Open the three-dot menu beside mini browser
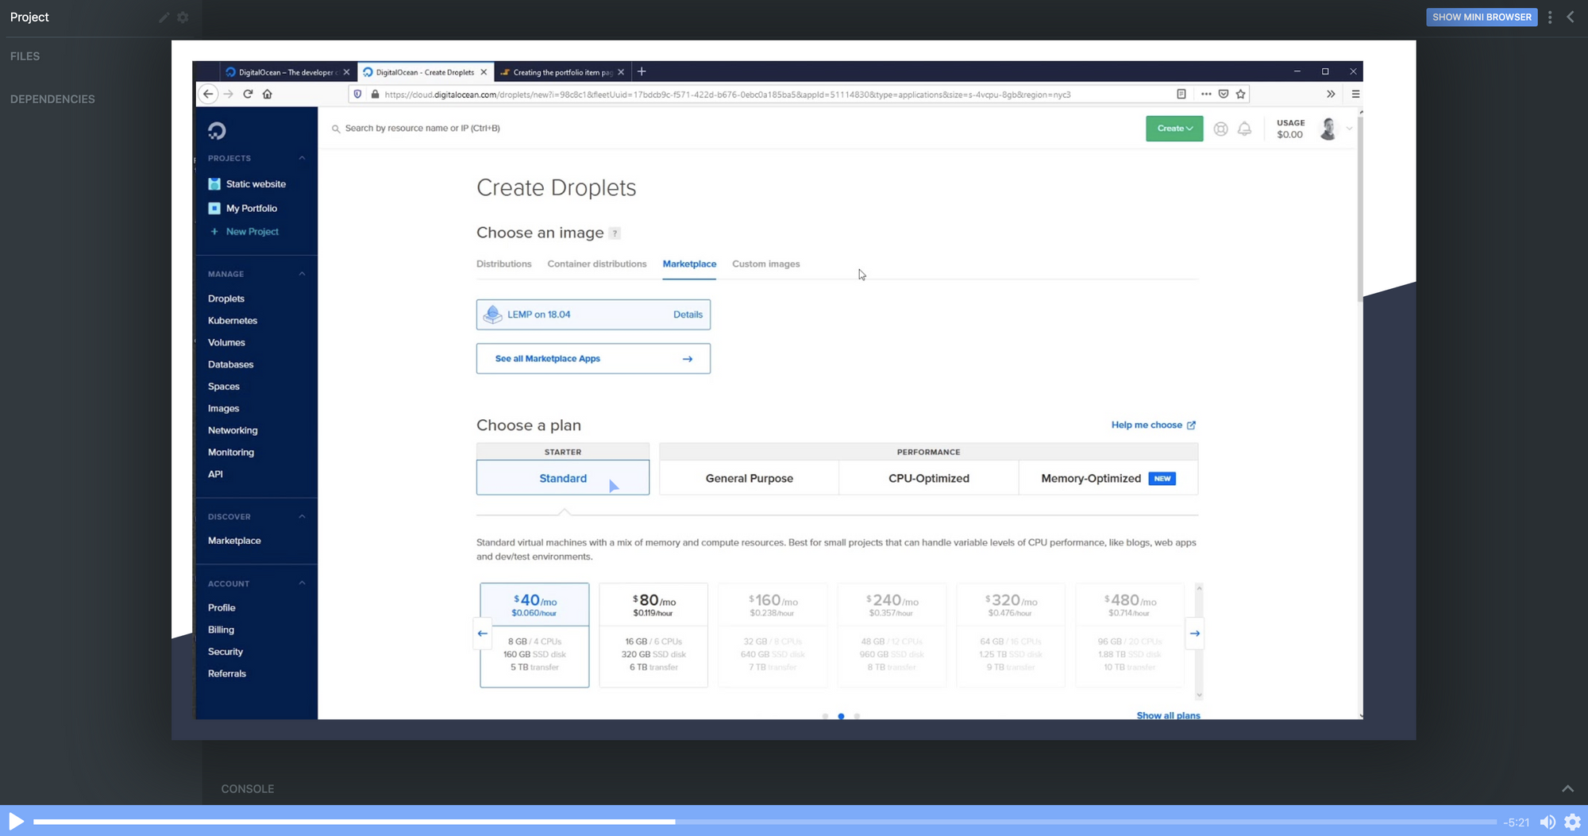Screen dimensions: 1588x836 click(x=1550, y=17)
